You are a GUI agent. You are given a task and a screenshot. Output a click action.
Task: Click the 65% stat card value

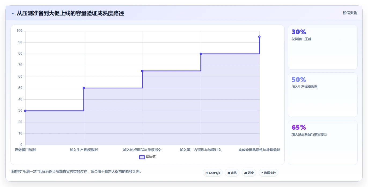(299, 127)
